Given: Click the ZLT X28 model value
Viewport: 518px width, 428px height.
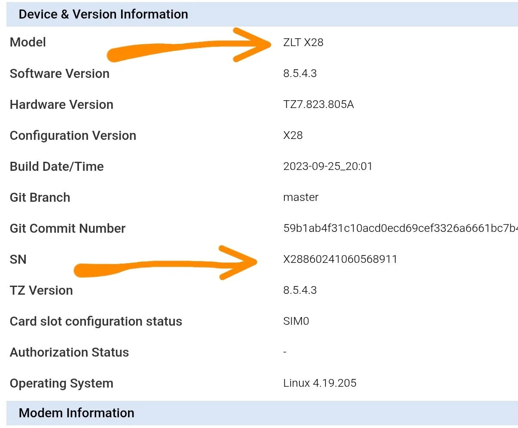Looking at the screenshot, I should (x=303, y=42).
